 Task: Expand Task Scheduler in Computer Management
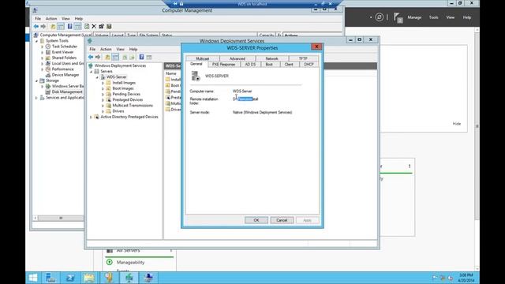pyautogui.click(x=42, y=47)
